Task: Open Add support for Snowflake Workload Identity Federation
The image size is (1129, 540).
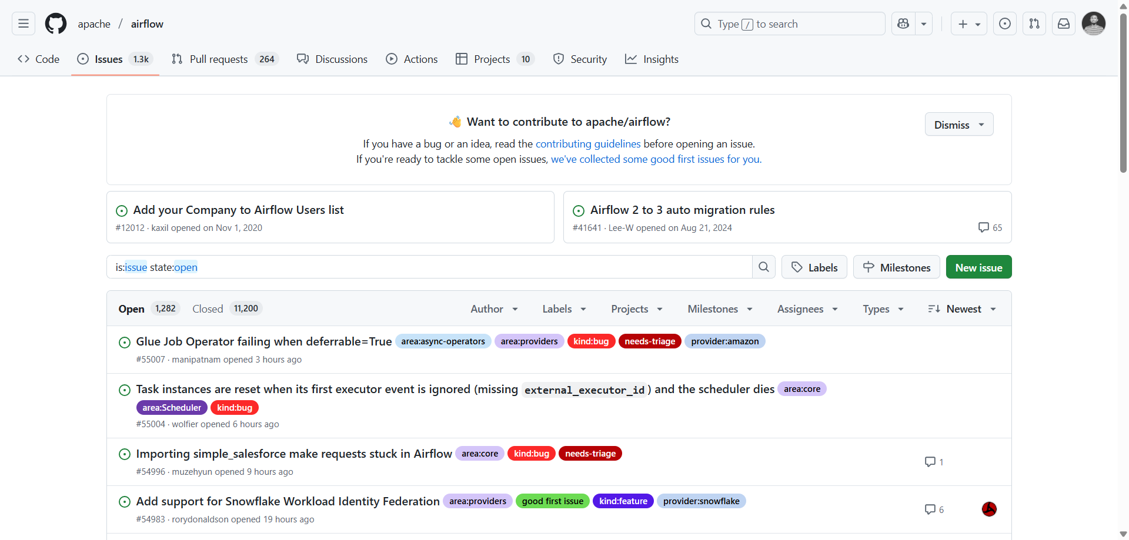Action: pyautogui.click(x=288, y=501)
